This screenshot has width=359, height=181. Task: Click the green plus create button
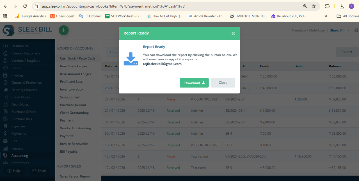click(63, 30)
